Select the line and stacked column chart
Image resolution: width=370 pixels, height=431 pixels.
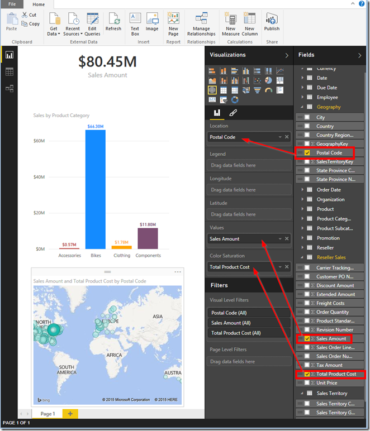pos(224,80)
